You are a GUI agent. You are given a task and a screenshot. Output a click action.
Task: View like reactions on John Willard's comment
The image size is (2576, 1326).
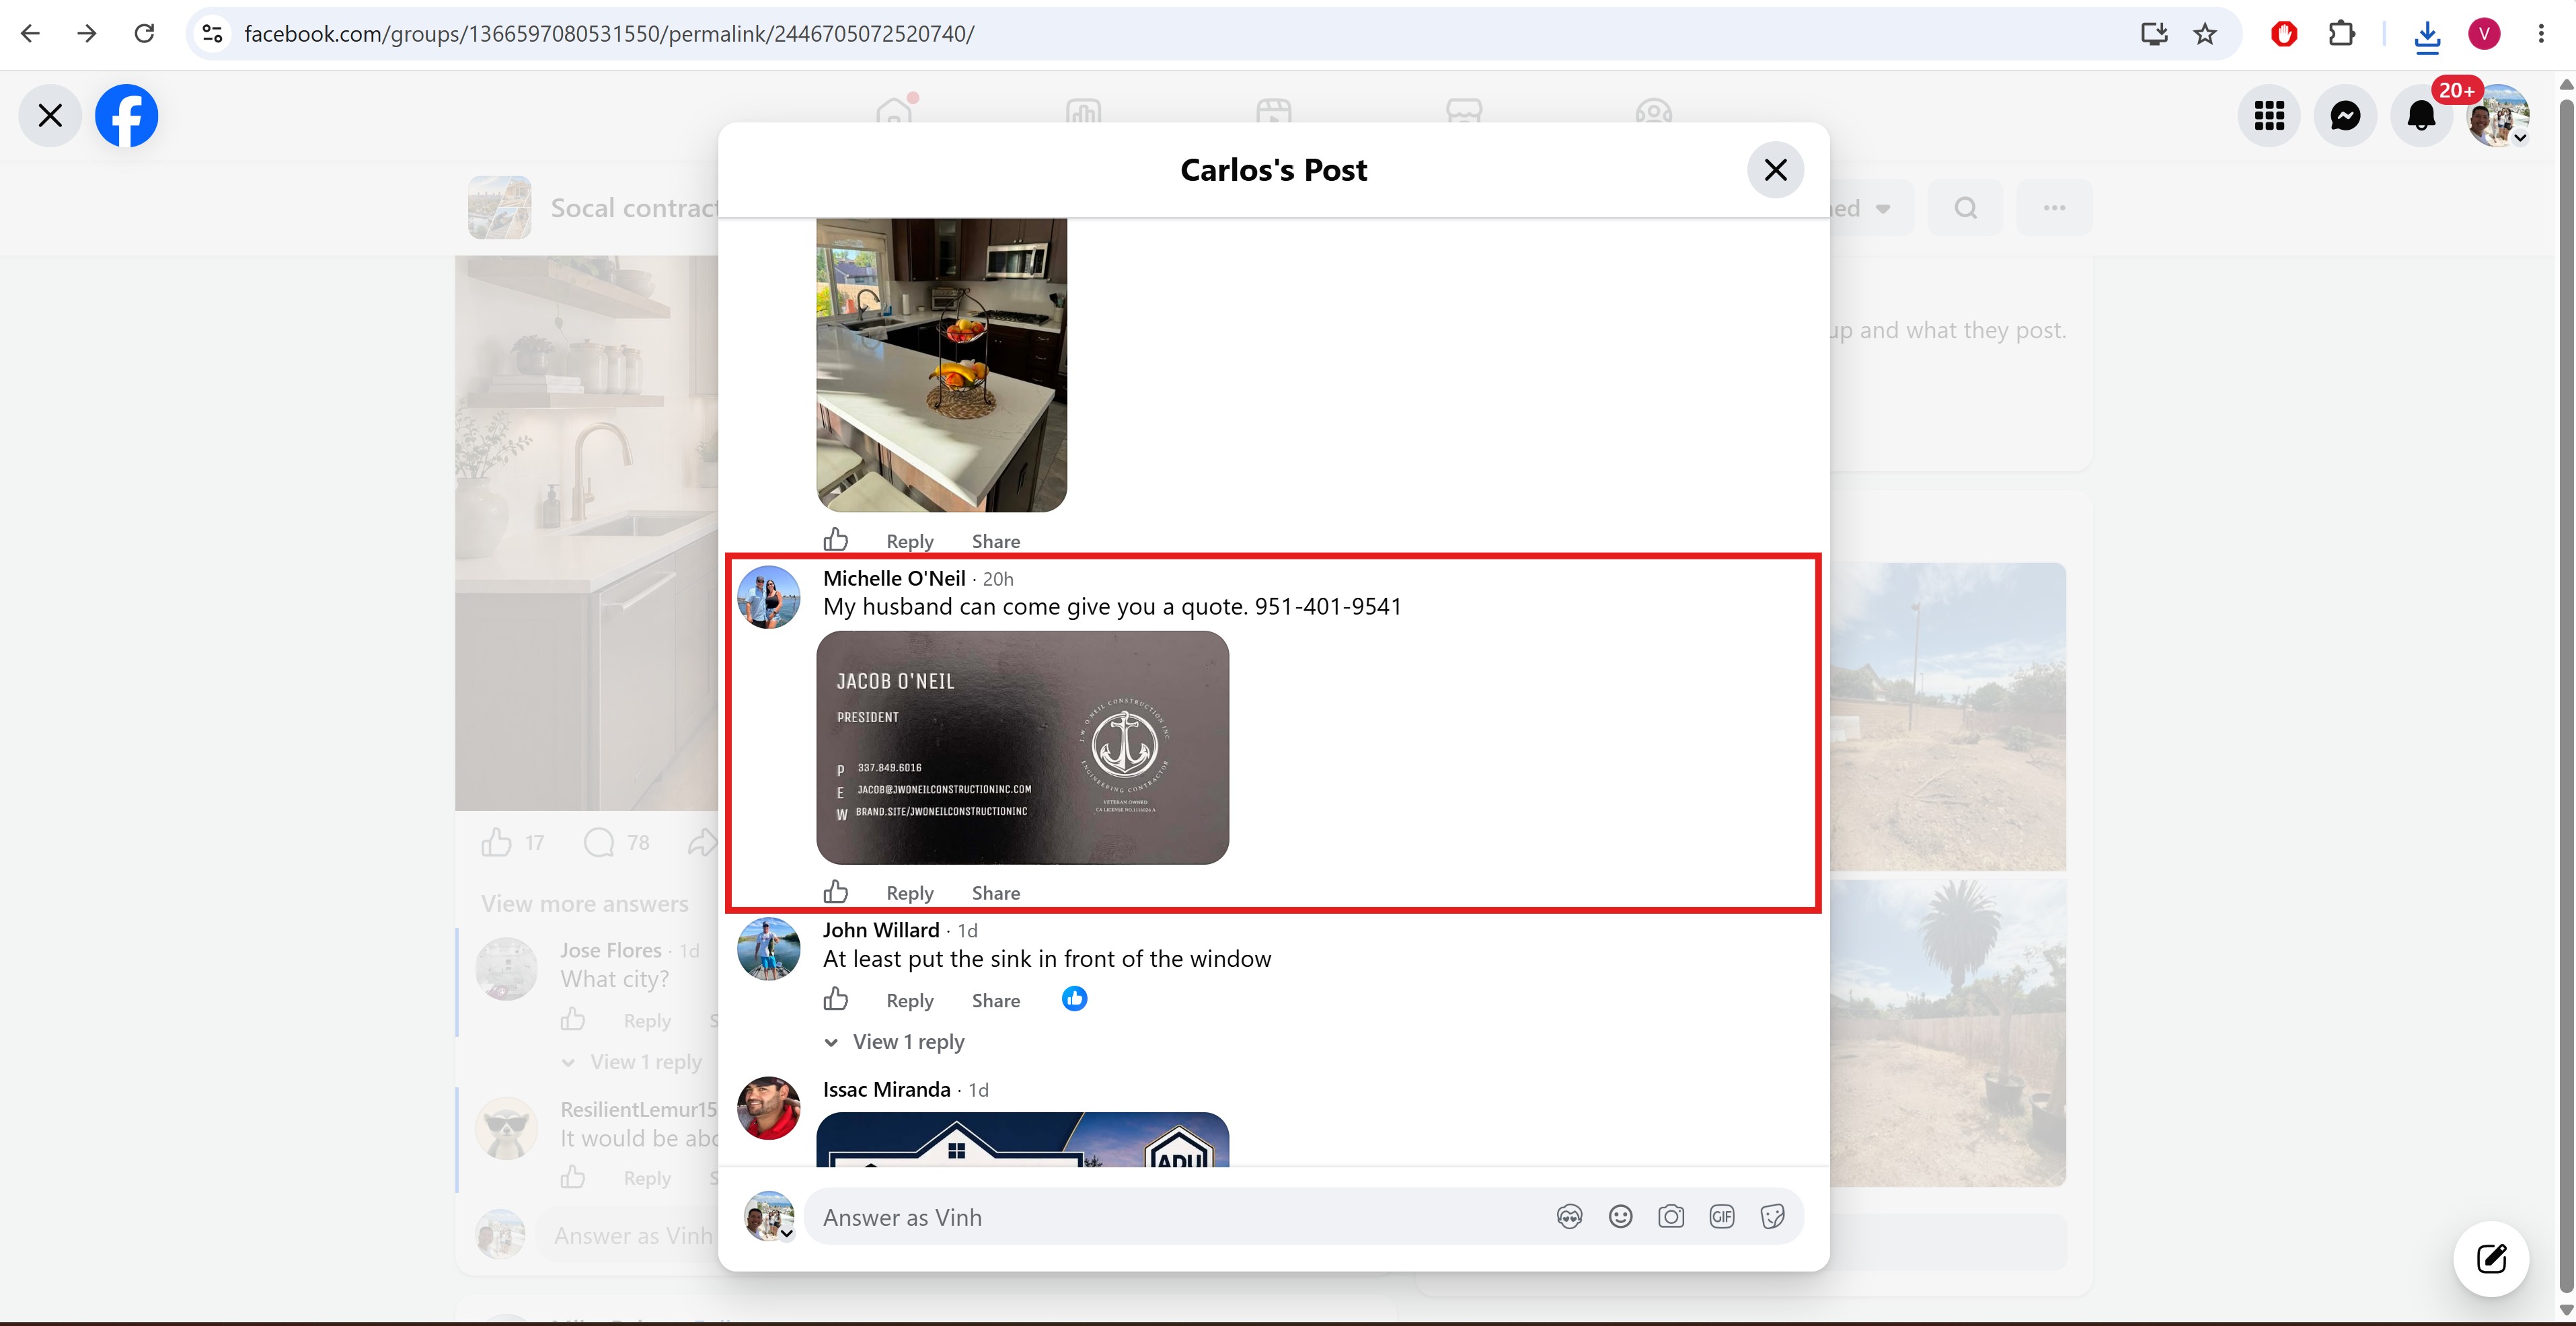(1074, 998)
